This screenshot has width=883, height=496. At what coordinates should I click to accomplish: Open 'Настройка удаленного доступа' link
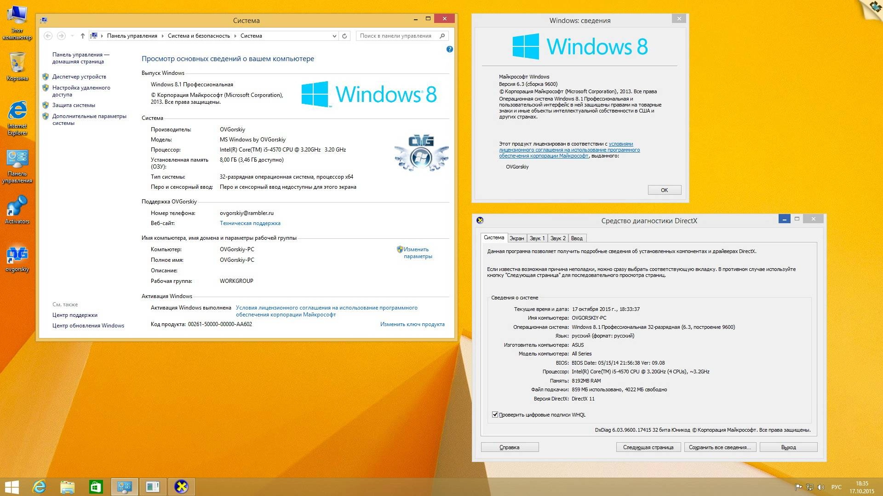pos(81,91)
